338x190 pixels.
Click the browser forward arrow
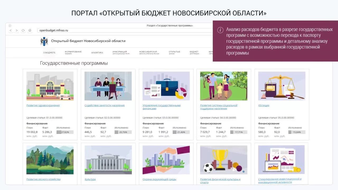(x=17, y=30)
